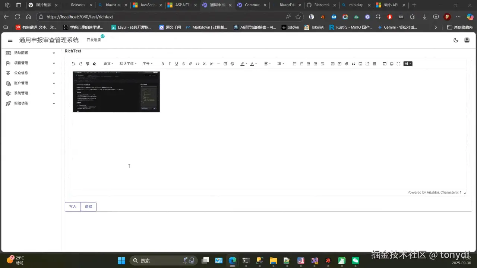Expand 公众信息 sidebar menu

pyautogui.click(x=31, y=73)
